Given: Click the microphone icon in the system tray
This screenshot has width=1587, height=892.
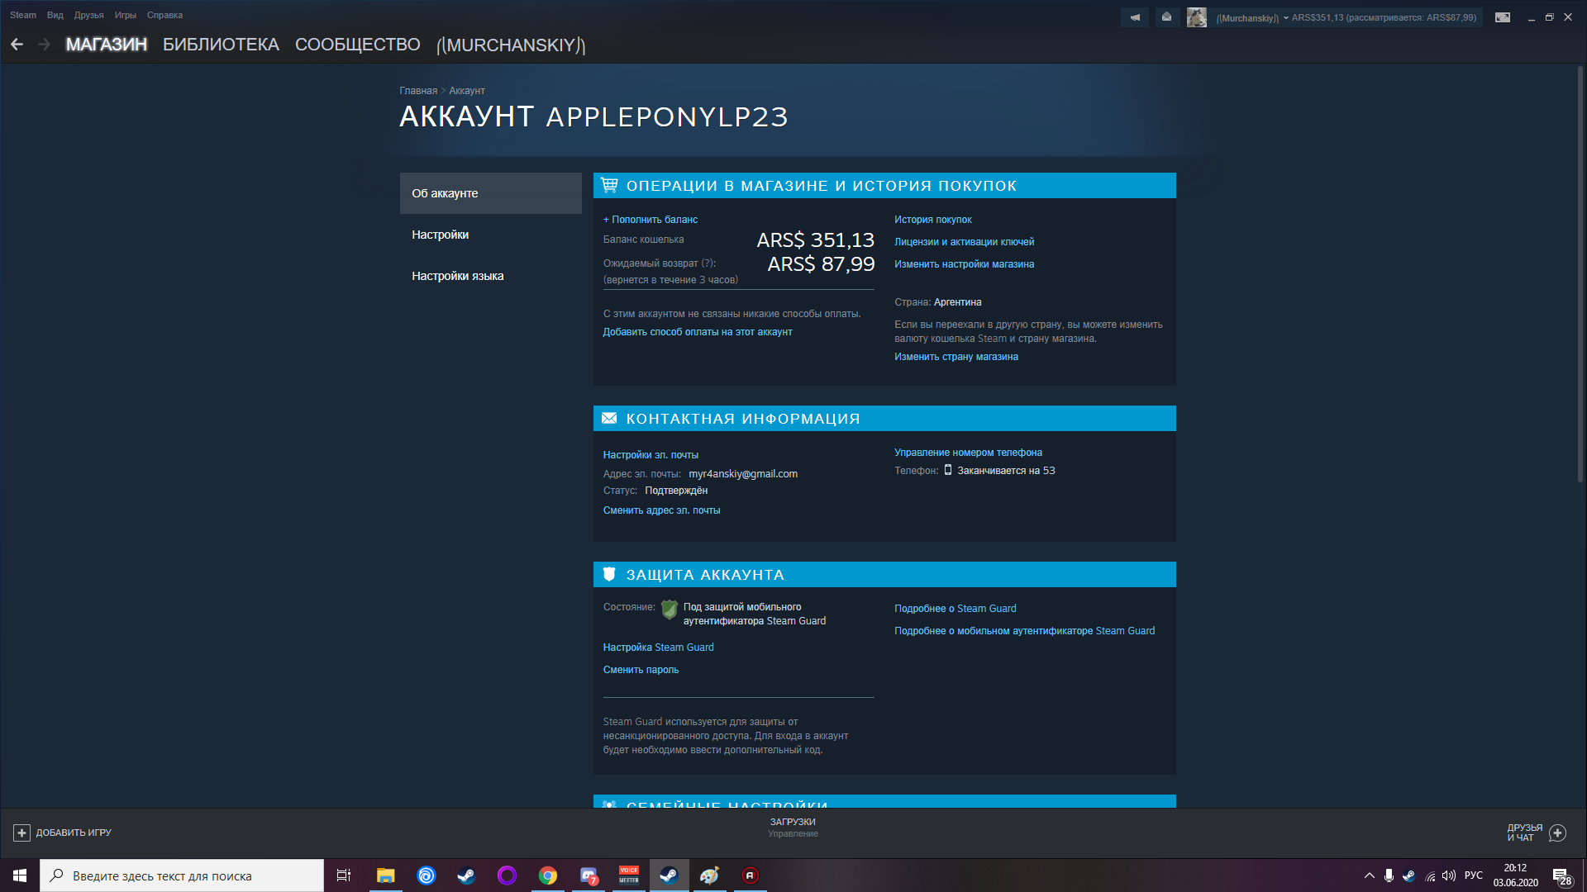Looking at the screenshot, I should (x=1389, y=875).
